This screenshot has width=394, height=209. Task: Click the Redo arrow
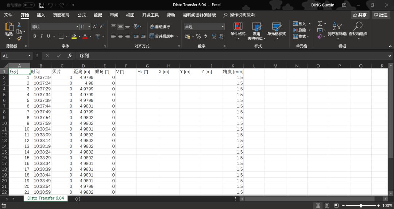coord(62,5)
